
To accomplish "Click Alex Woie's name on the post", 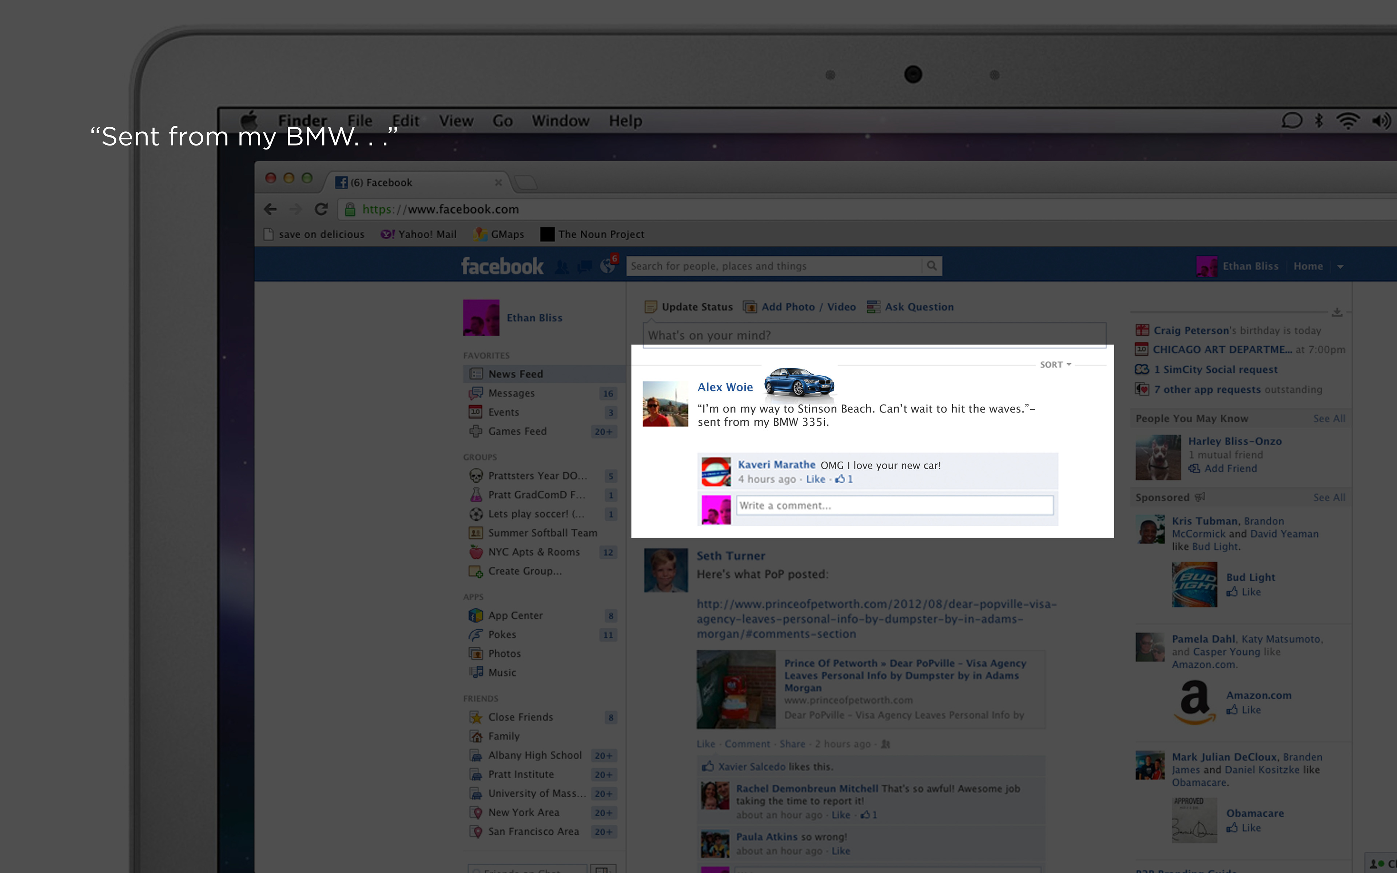I will click(x=725, y=387).
